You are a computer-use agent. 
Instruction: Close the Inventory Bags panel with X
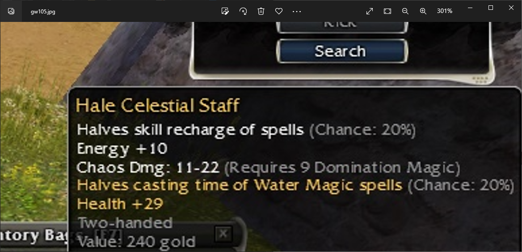(223, 234)
